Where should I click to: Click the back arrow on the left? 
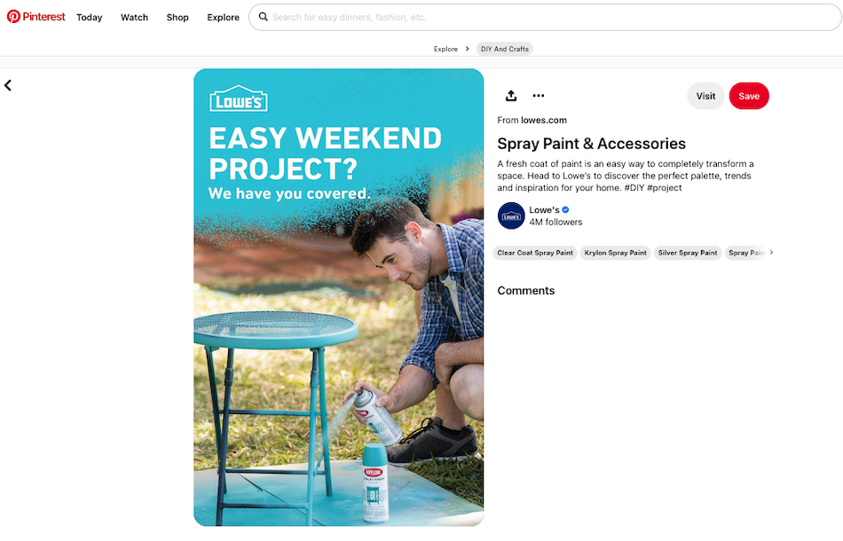click(x=8, y=84)
